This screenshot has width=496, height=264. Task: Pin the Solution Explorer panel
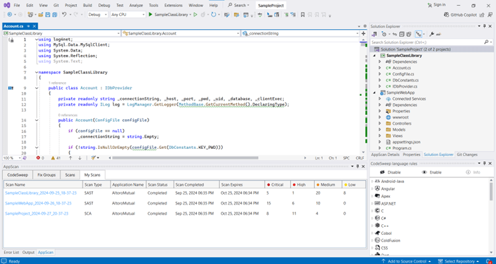click(x=484, y=26)
